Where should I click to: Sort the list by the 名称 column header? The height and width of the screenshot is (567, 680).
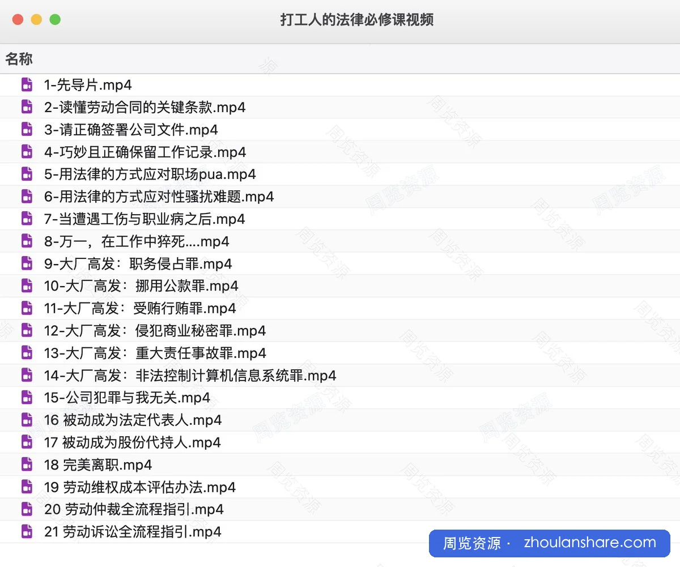tap(19, 59)
